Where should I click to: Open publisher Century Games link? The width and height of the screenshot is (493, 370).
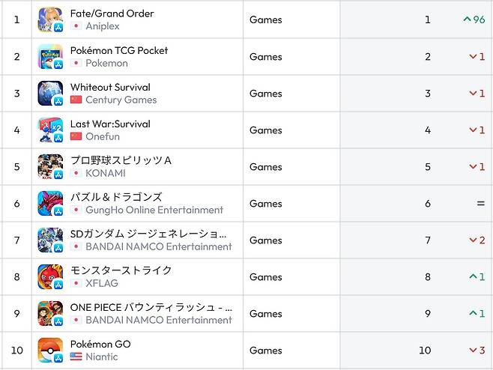point(121,100)
